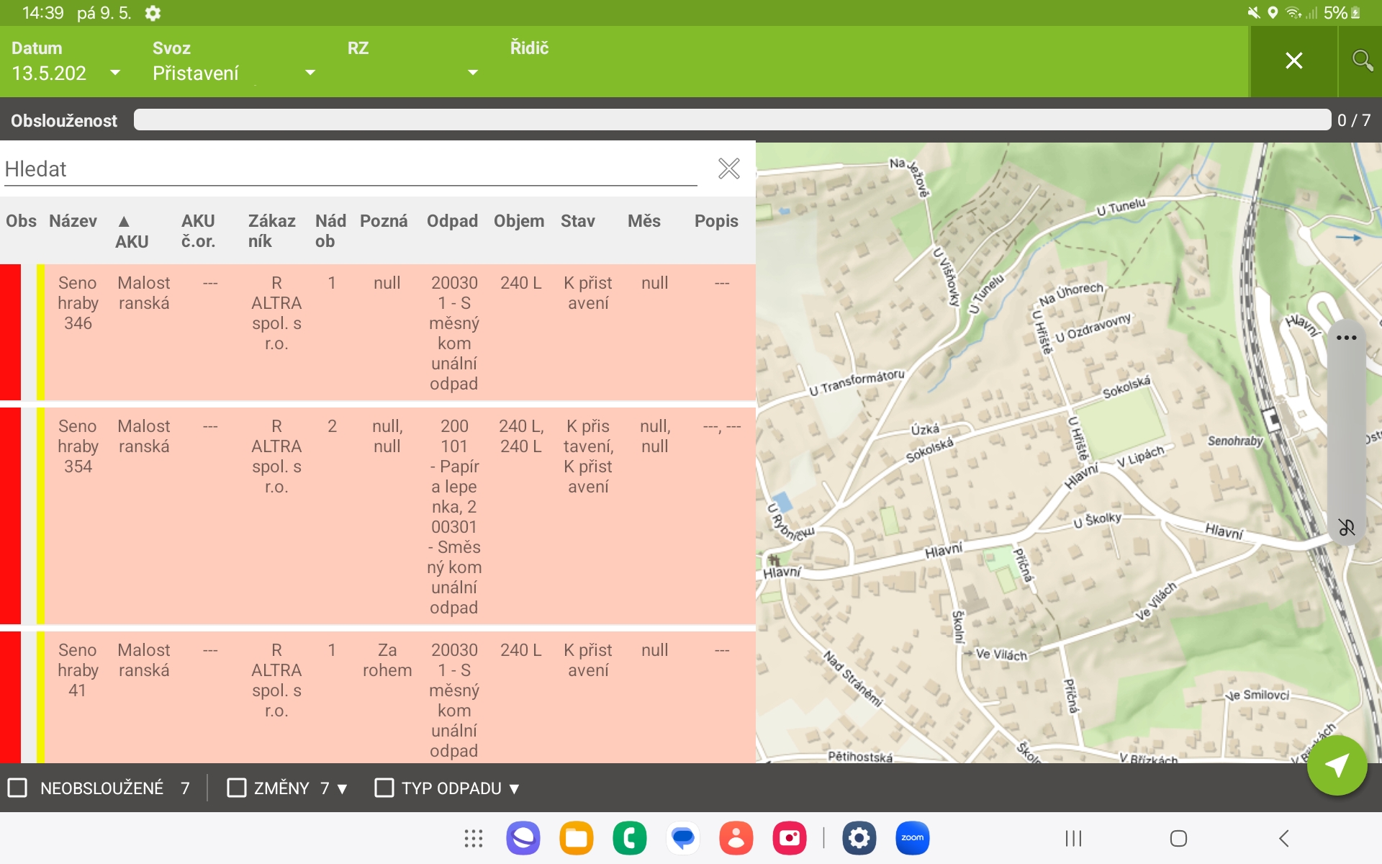Check the ZMĚNY filter checkbox
The width and height of the screenshot is (1382, 864).
pyautogui.click(x=236, y=788)
